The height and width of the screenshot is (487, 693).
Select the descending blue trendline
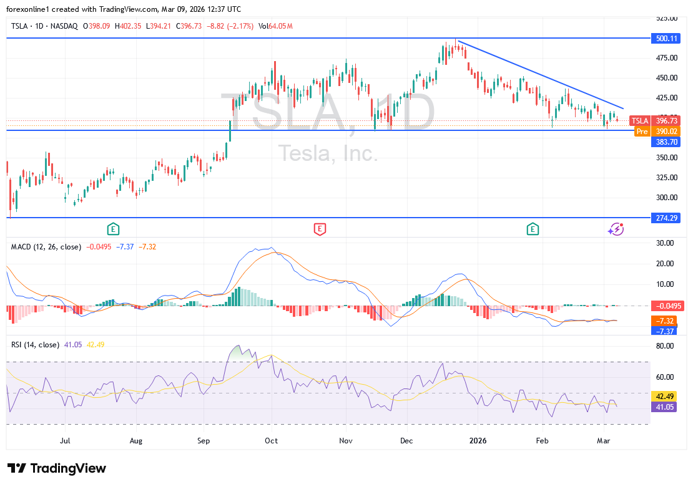point(540,74)
